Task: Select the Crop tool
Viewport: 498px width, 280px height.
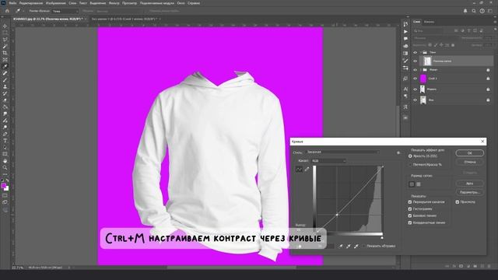Action: pos(5,53)
